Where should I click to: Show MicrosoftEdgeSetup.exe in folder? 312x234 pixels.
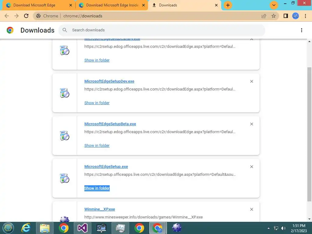point(97,188)
